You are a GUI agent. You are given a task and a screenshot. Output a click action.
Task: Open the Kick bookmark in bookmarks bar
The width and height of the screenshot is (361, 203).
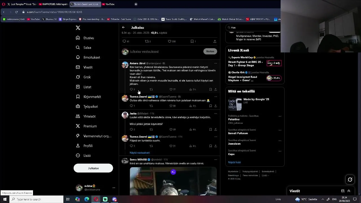14,19
